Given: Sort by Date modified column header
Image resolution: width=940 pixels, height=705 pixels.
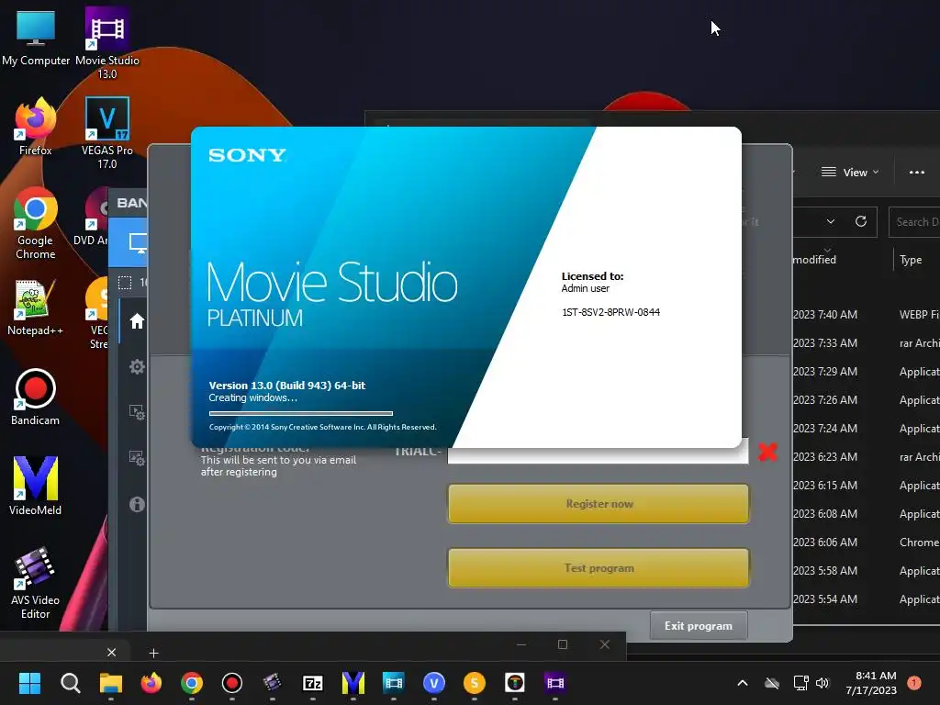Looking at the screenshot, I should (x=815, y=260).
